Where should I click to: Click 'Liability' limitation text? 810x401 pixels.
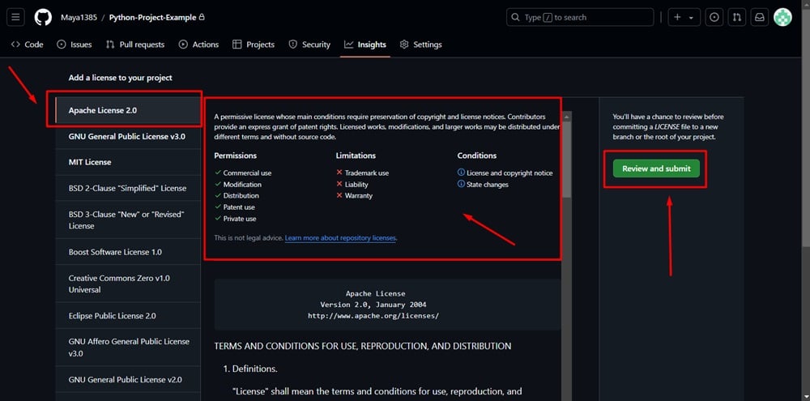click(356, 185)
